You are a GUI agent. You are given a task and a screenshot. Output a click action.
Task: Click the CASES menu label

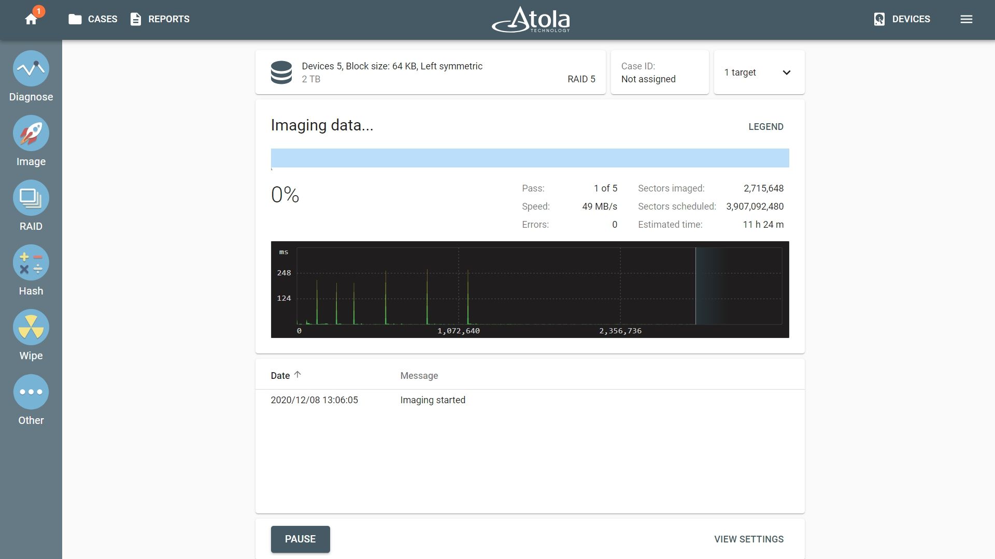click(103, 19)
